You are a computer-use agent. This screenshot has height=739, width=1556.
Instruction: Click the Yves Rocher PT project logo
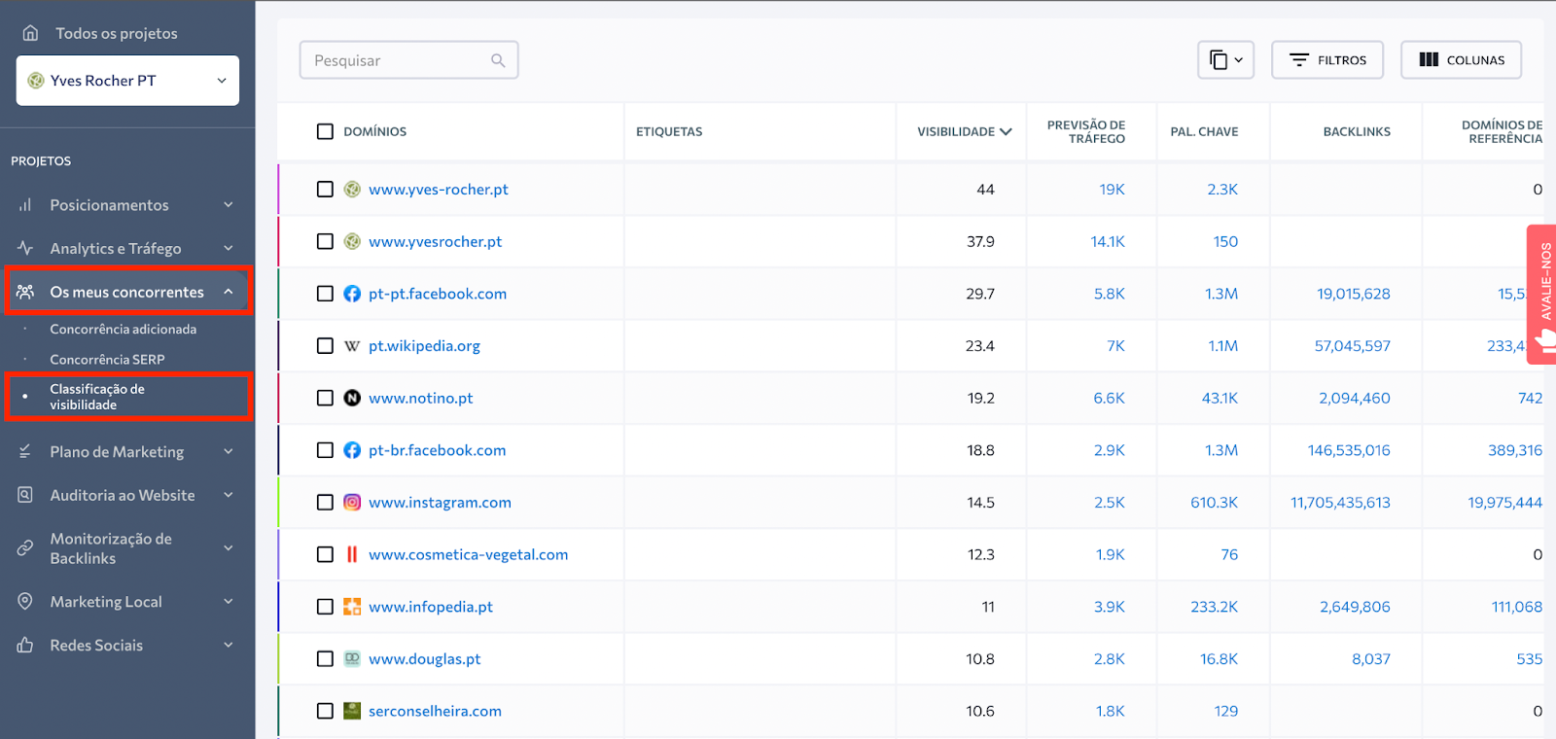pyautogui.click(x=36, y=81)
